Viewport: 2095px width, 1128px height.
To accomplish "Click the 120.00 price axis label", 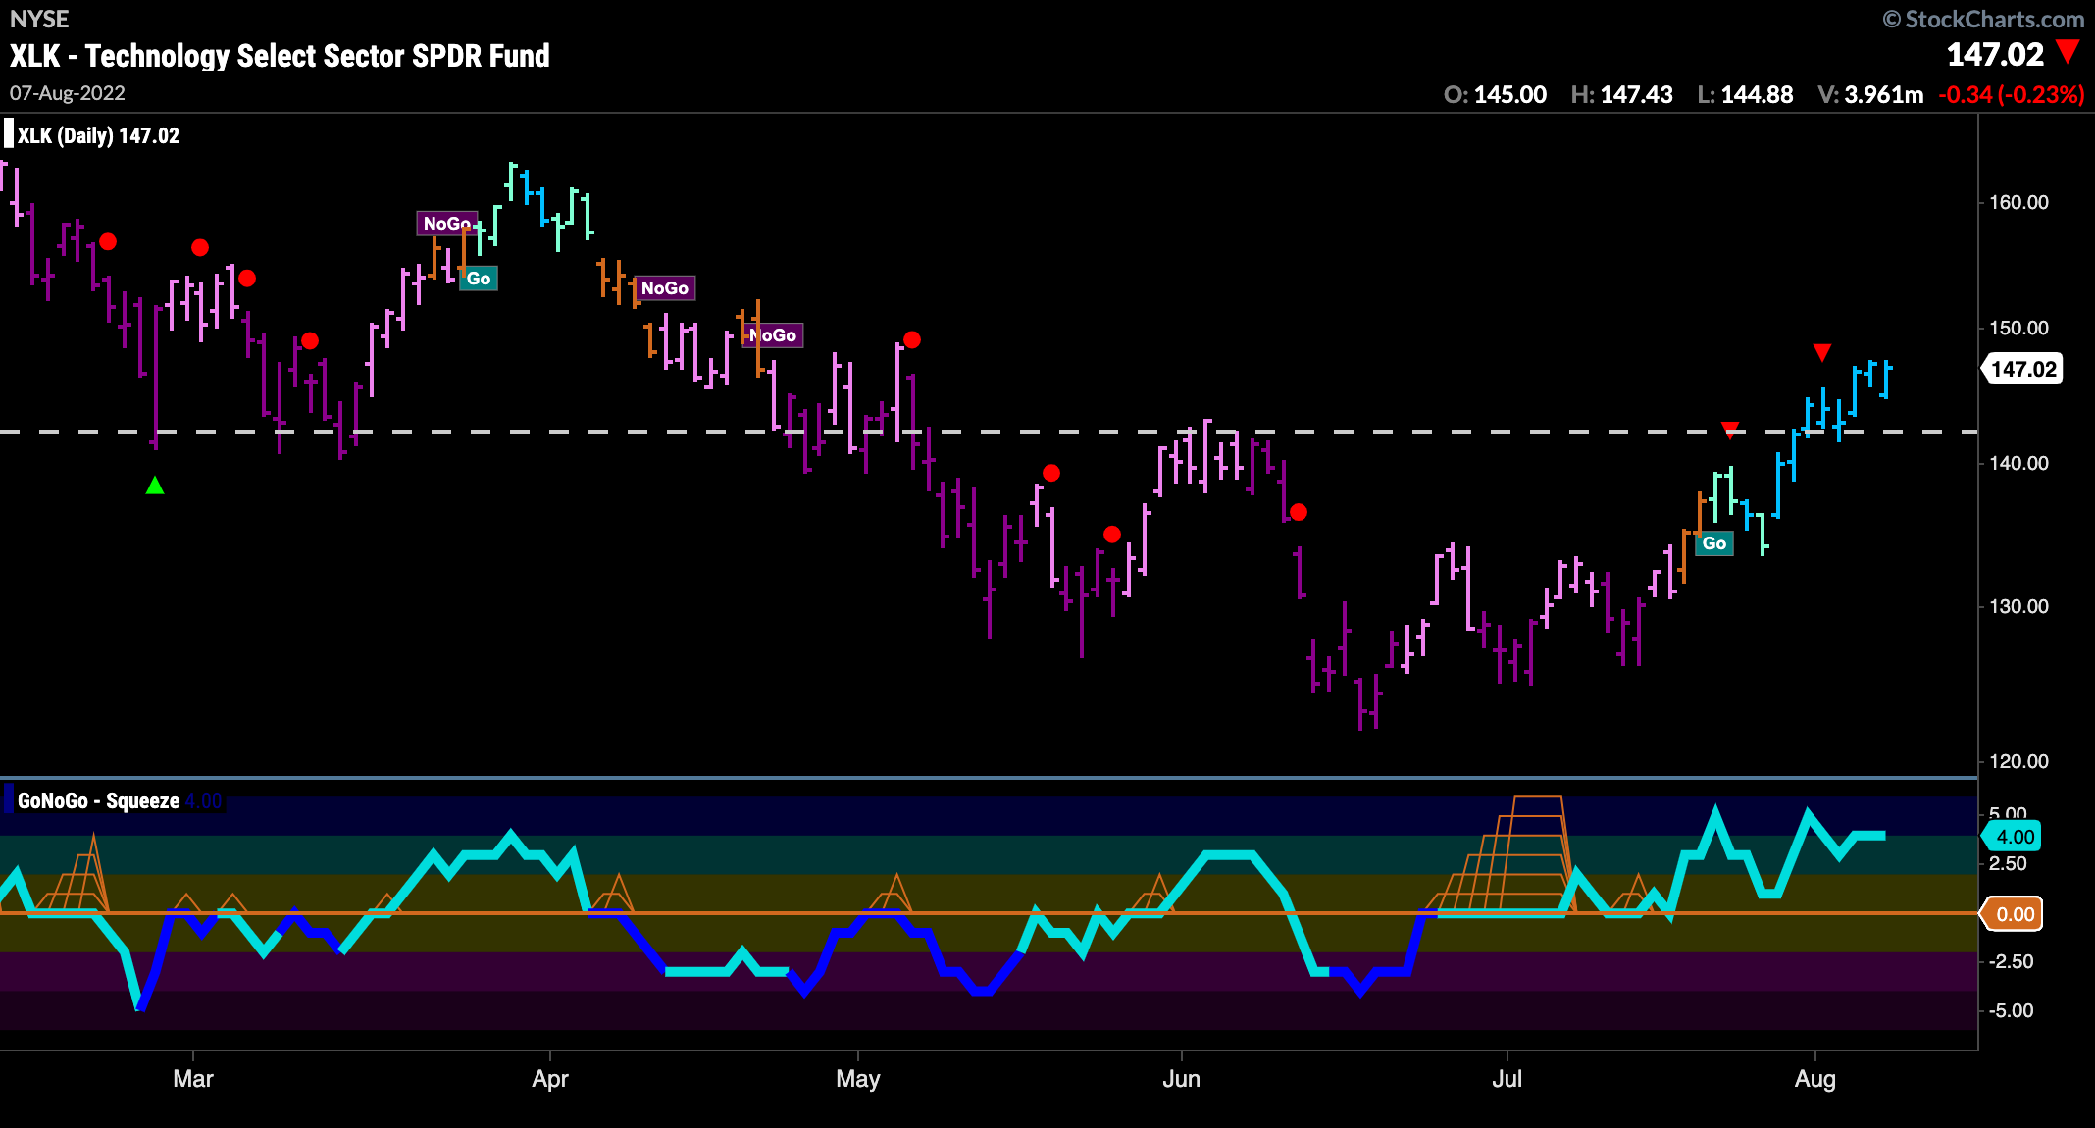I will coord(2018,761).
